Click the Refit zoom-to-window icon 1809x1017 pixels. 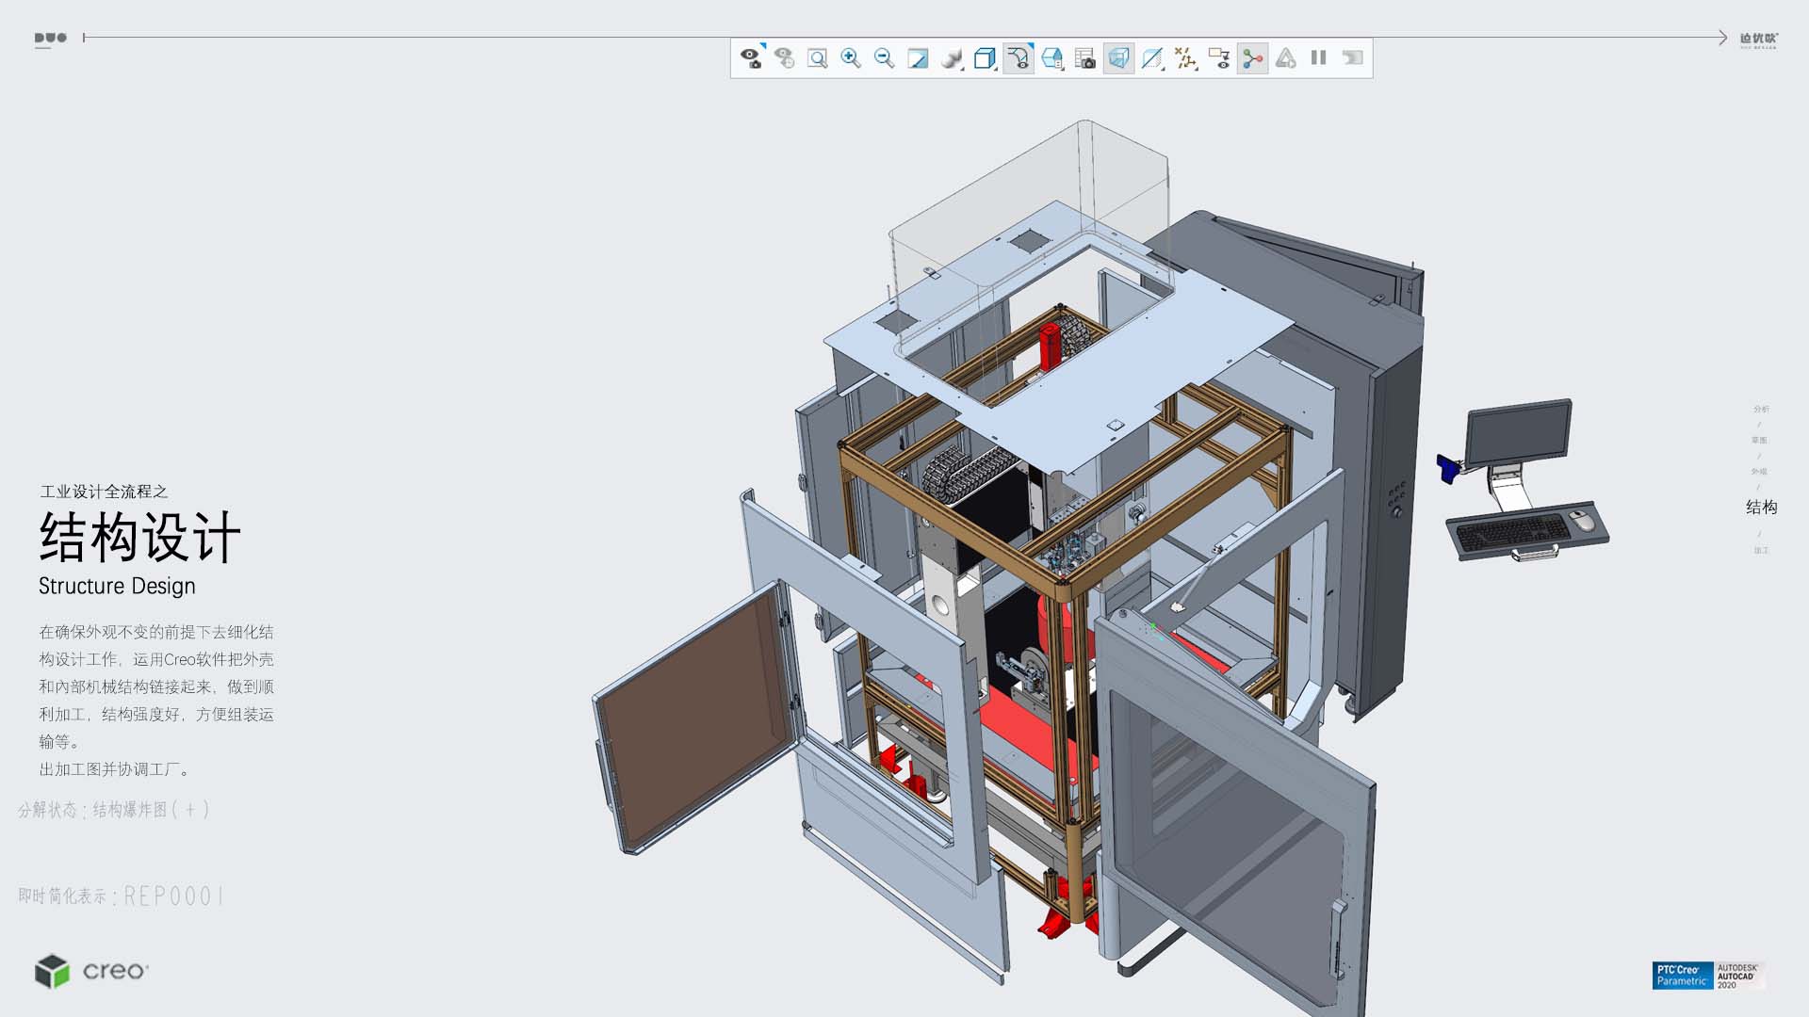[818, 58]
